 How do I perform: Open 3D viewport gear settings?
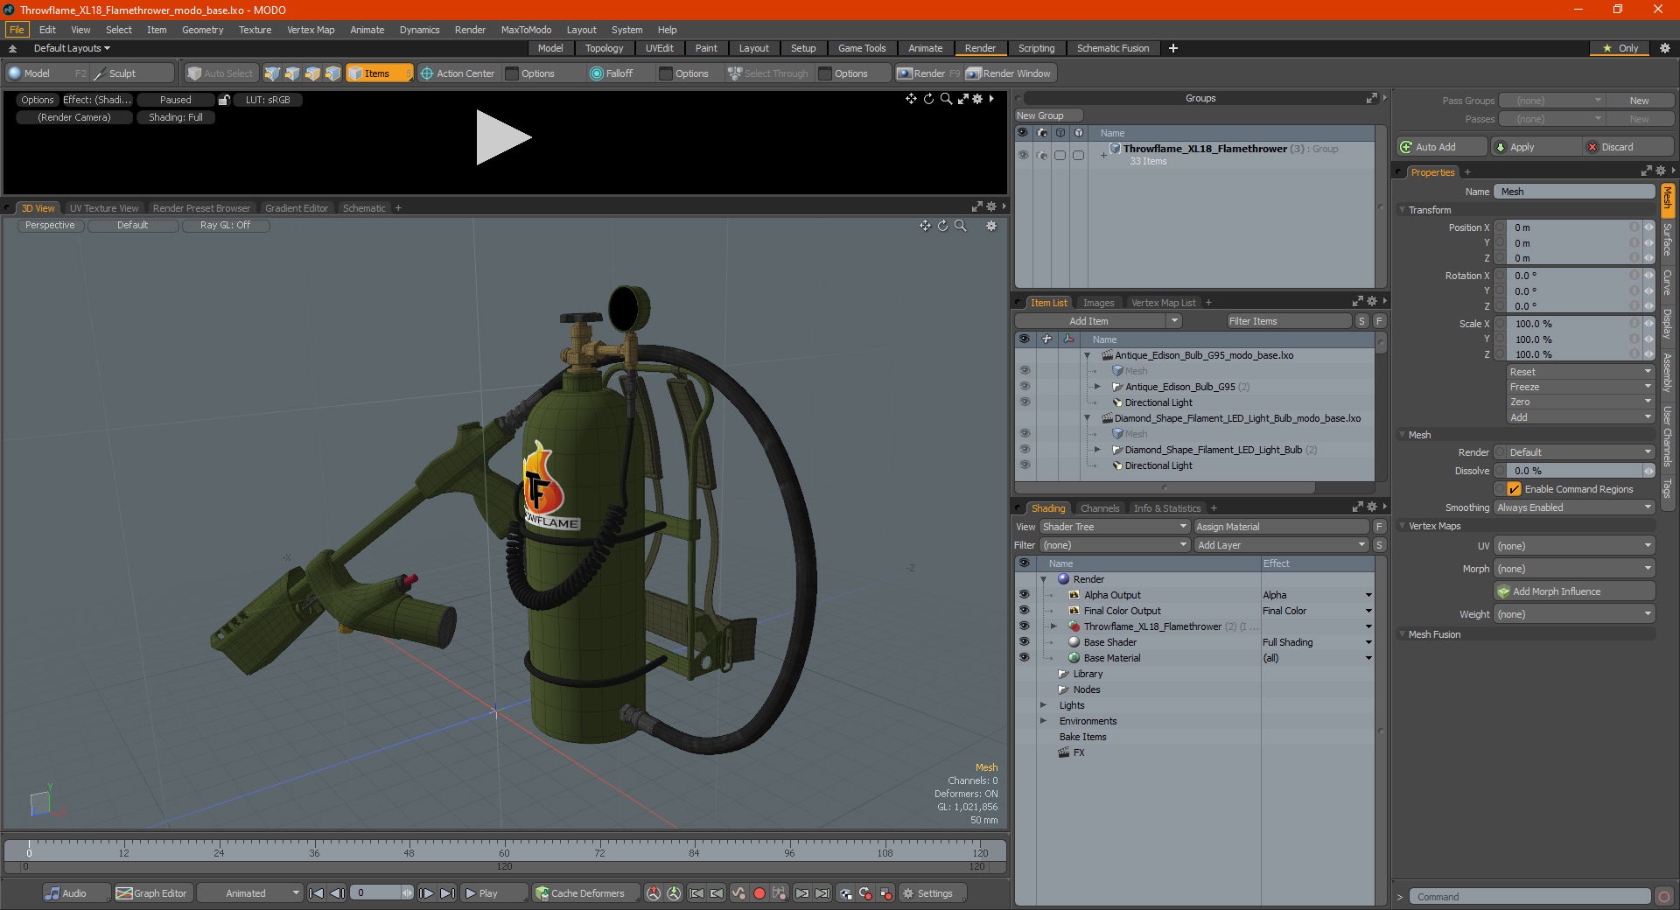991,226
